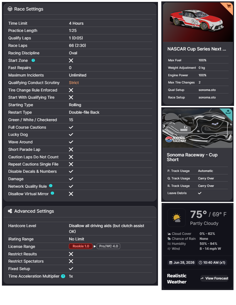The width and height of the screenshot is (236, 305).
Task: Click the Realistic Weather label
Action: [x=177, y=279]
